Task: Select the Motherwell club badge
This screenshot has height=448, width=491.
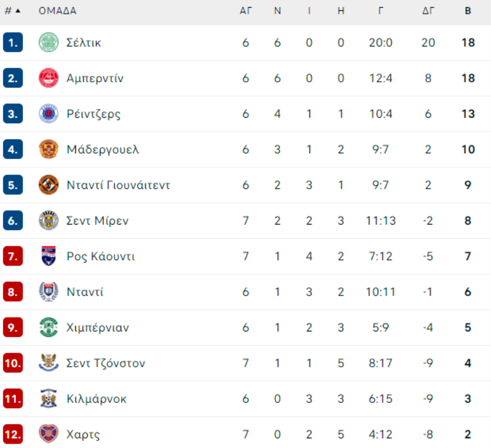Action: click(x=49, y=149)
